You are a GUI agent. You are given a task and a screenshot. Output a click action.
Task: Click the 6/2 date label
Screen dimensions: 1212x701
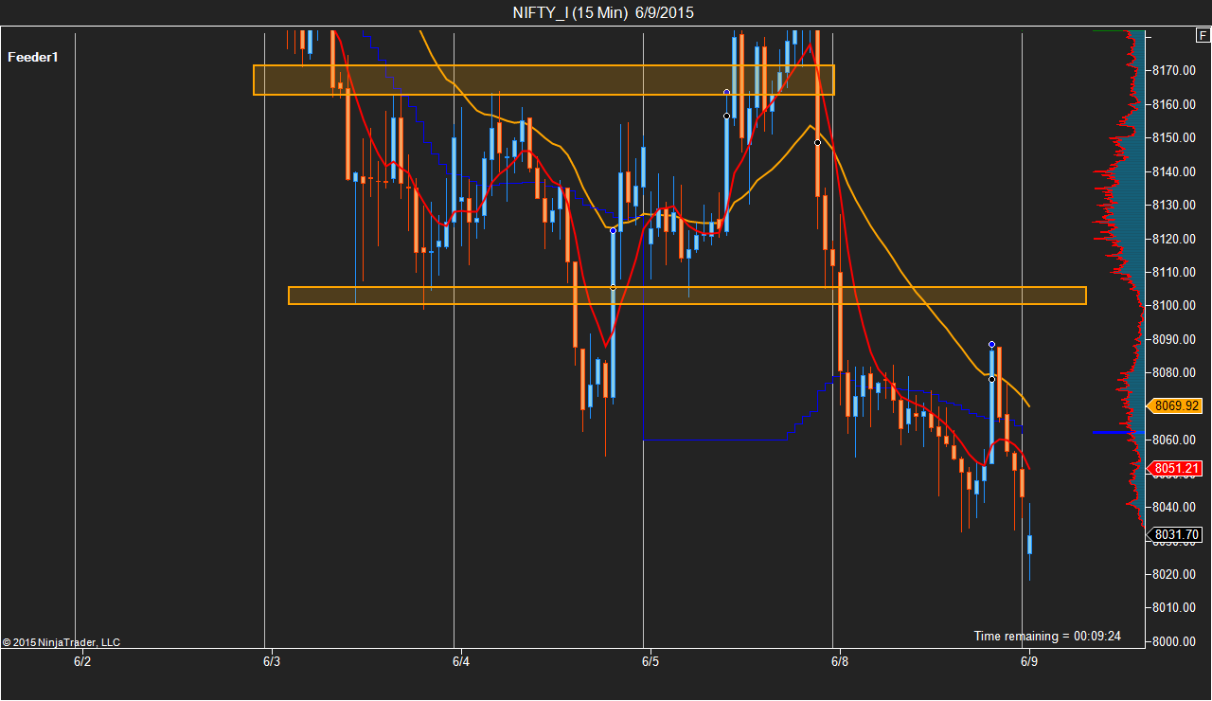[82, 661]
